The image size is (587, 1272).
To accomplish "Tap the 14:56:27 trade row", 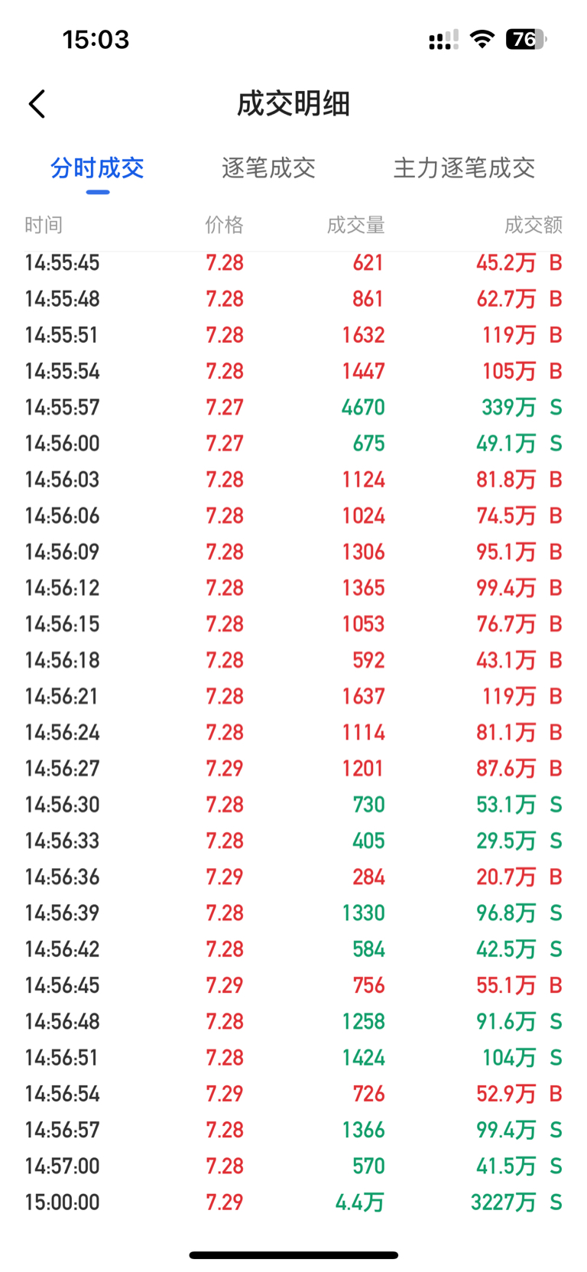I will coord(293,769).
